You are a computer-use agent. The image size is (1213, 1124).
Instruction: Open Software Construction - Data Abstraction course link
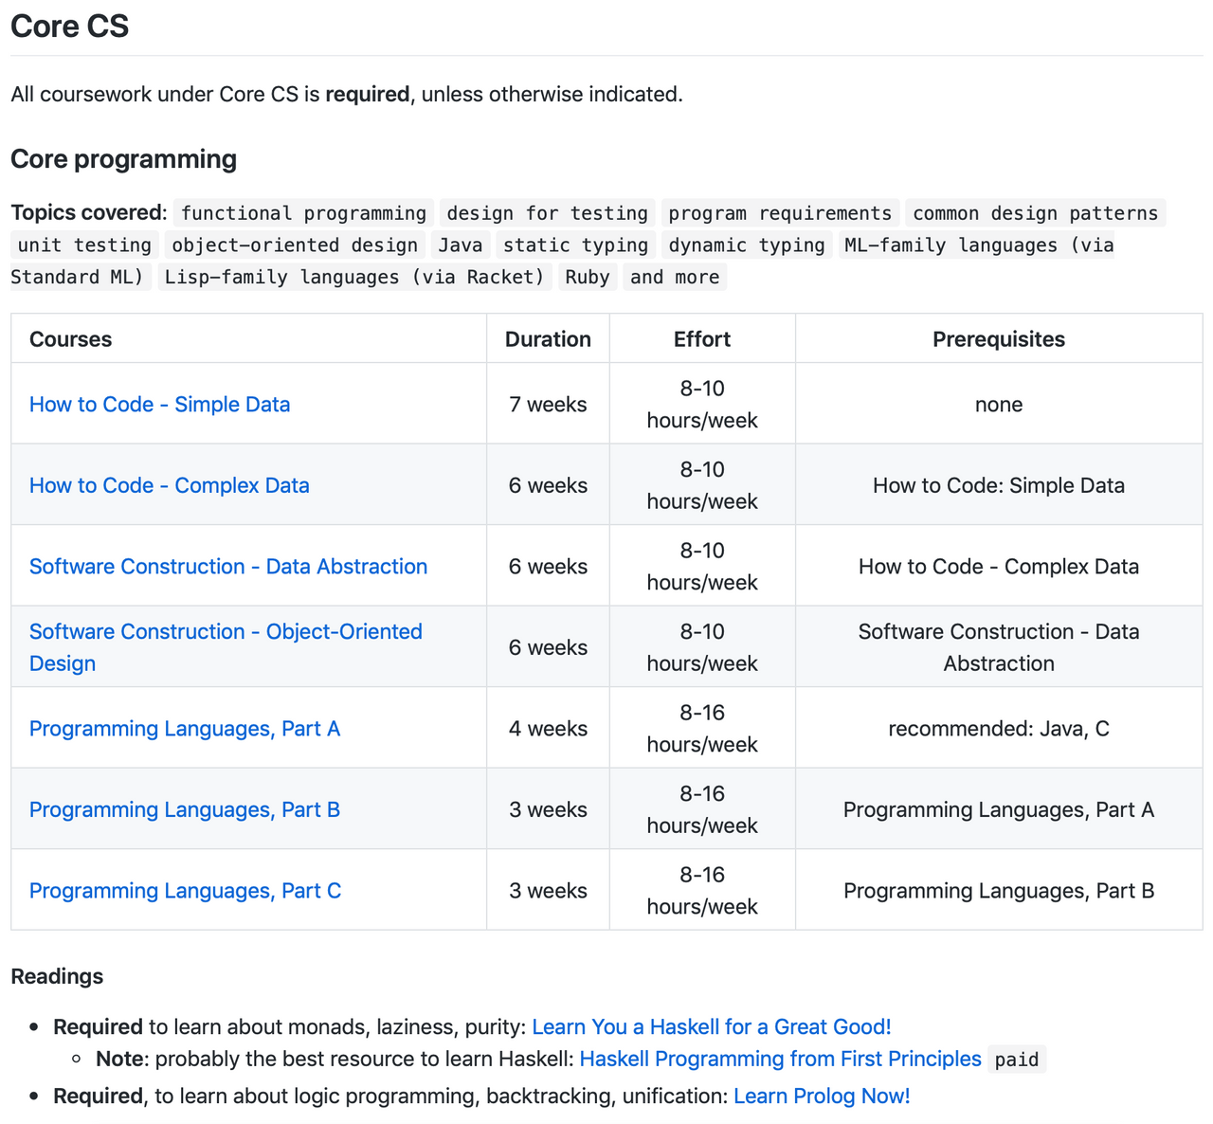coord(227,567)
